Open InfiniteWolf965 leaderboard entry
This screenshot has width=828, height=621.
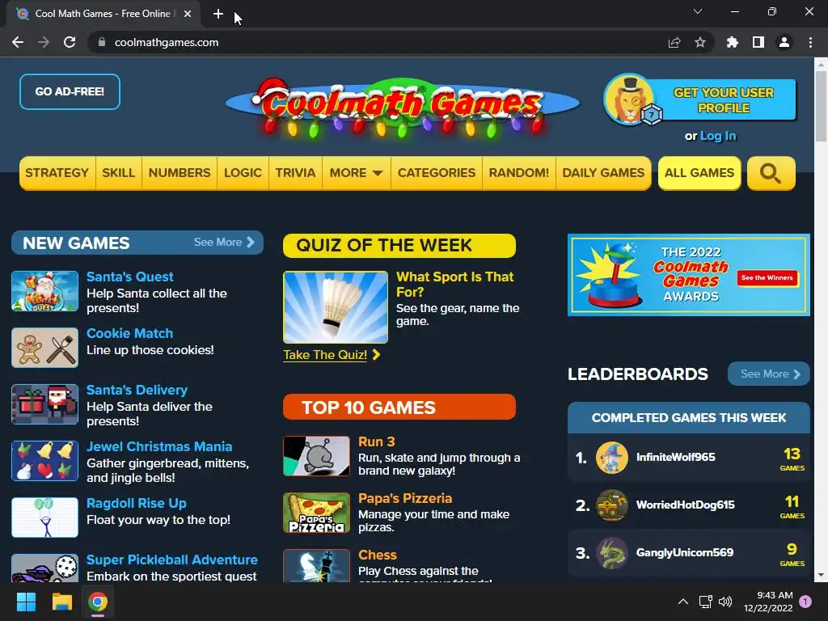coord(689,458)
